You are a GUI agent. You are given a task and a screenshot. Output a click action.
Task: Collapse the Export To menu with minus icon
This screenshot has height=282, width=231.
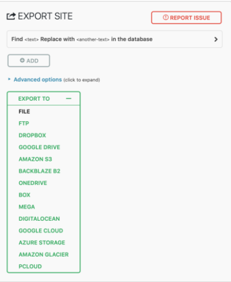69,98
